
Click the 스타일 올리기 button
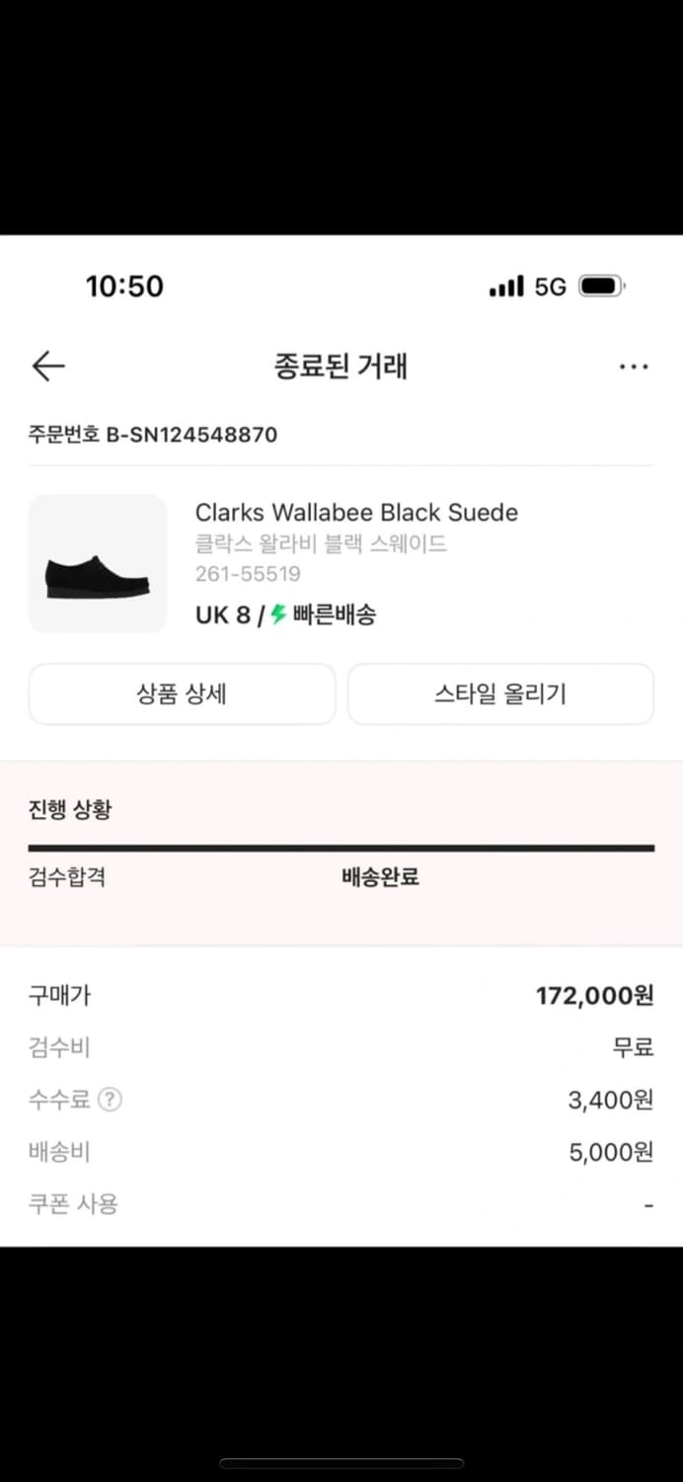[500, 695]
